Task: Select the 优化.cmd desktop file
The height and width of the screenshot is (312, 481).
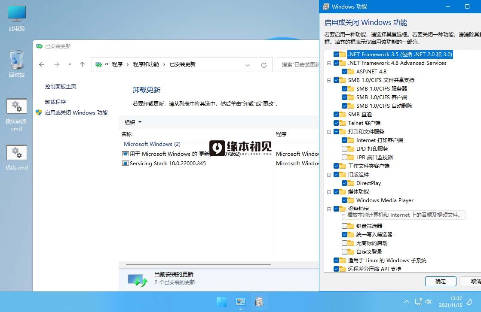Action: [x=17, y=158]
